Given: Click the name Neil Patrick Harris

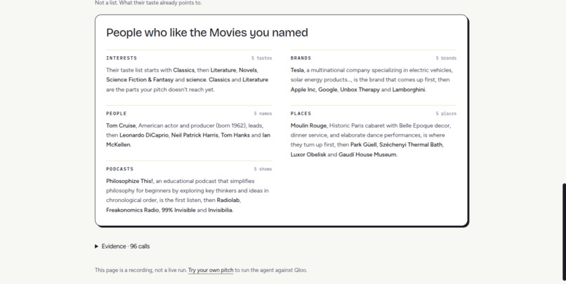Looking at the screenshot, I should pyautogui.click(x=195, y=135).
